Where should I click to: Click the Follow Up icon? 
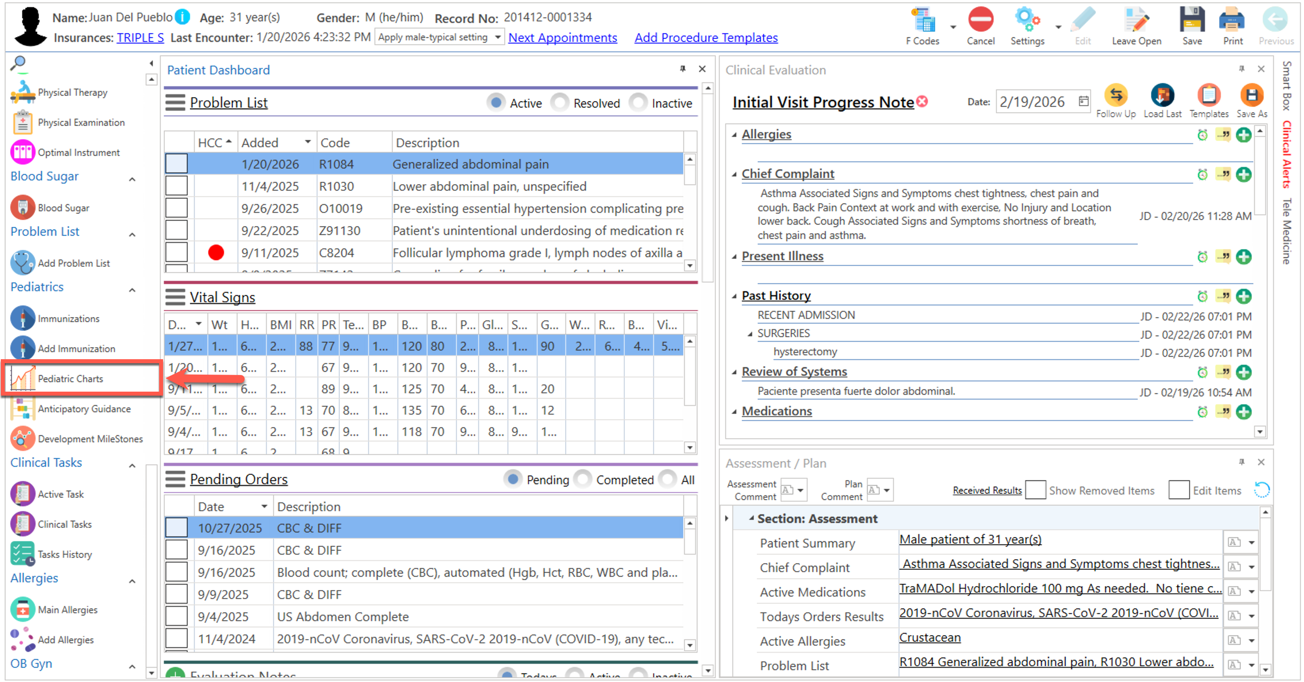[1116, 96]
